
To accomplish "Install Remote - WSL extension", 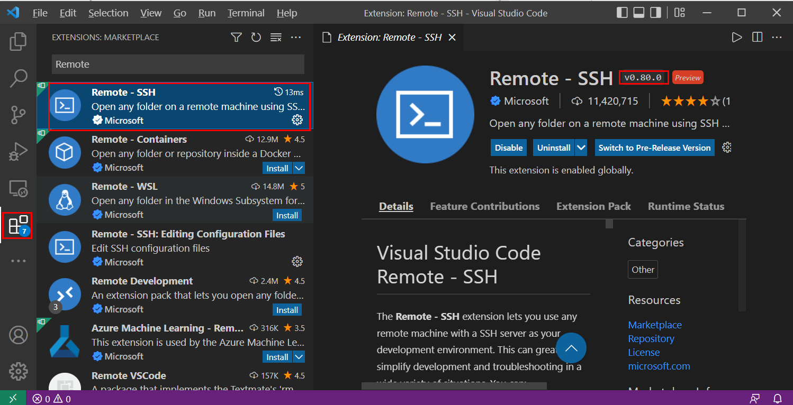I will (x=287, y=215).
